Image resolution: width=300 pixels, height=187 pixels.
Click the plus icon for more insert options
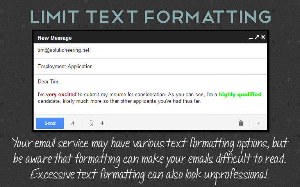pyautogui.click(x=102, y=123)
